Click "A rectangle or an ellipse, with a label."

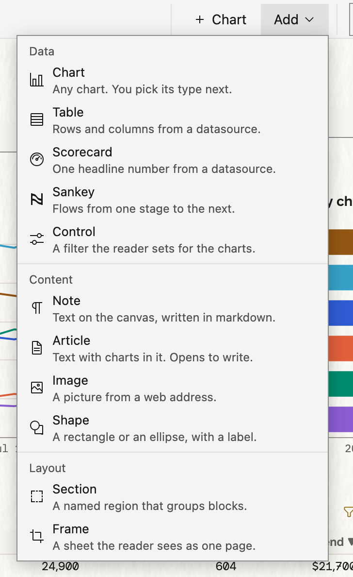tap(155, 437)
